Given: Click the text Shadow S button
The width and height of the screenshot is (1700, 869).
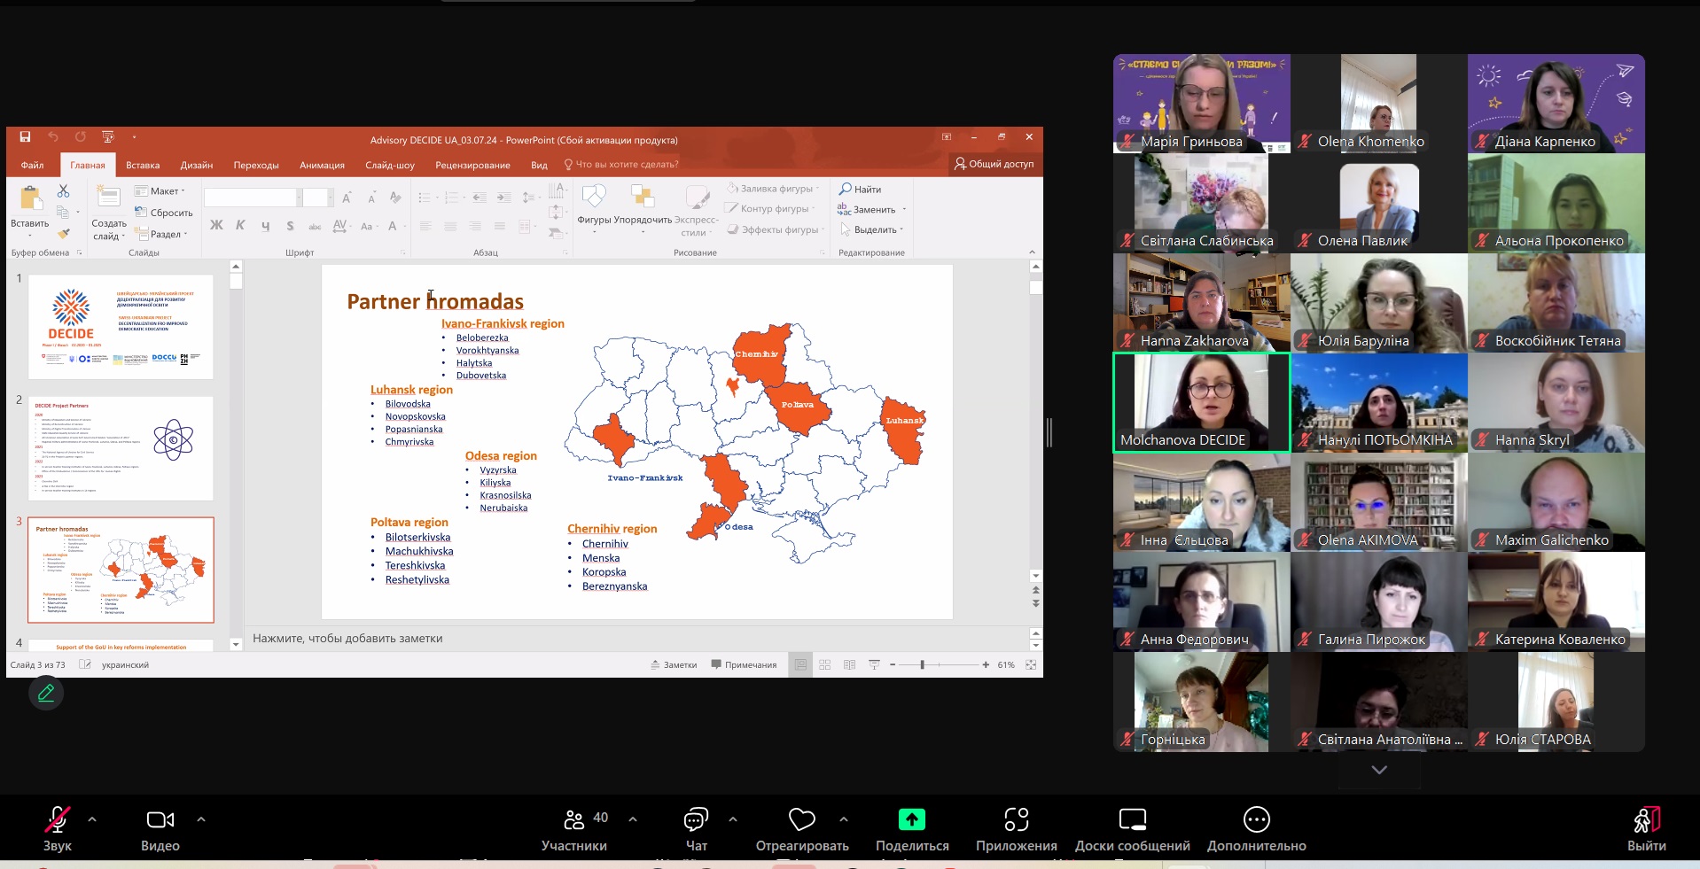Looking at the screenshot, I should [x=290, y=226].
